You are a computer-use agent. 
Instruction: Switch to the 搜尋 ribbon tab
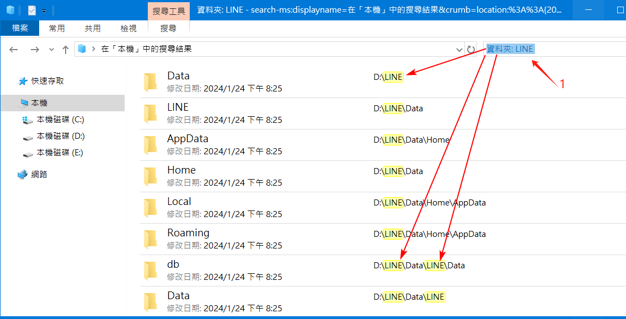click(x=168, y=28)
